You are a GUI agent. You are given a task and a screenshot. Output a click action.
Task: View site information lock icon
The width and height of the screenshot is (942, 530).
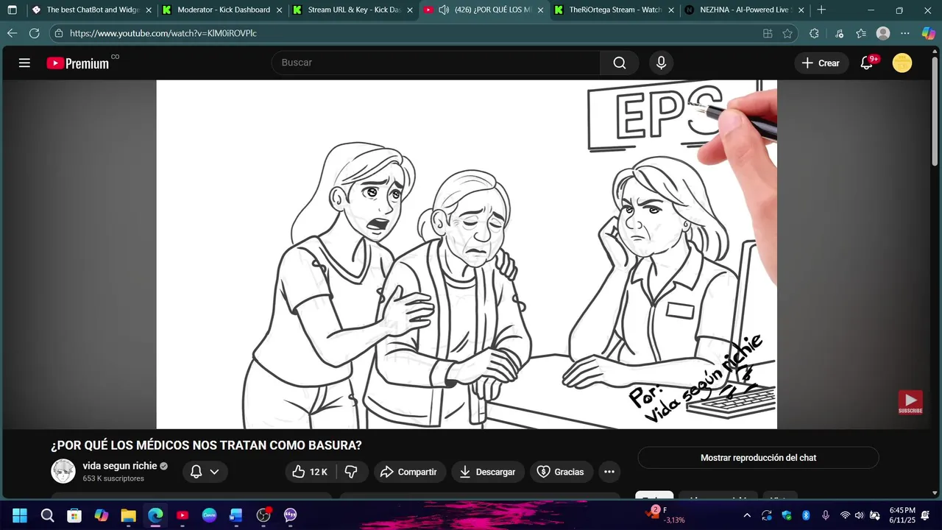point(59,33)
